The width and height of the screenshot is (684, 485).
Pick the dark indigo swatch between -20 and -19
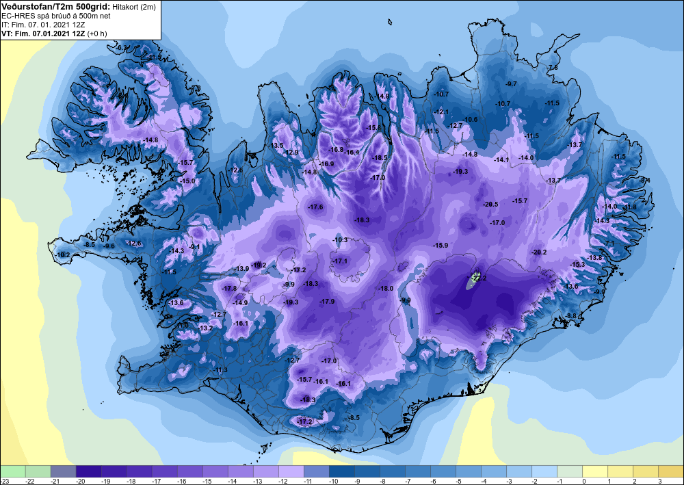pyautogui.click(x=89, y=471)
